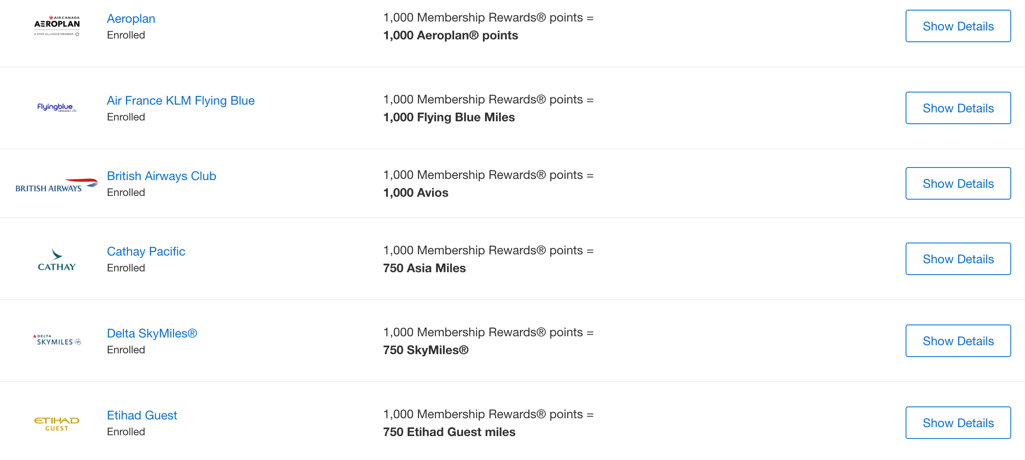Screen dimensions: 1025x460
Task: Open the Cathay Pacific program link
Action: point(146,251)
